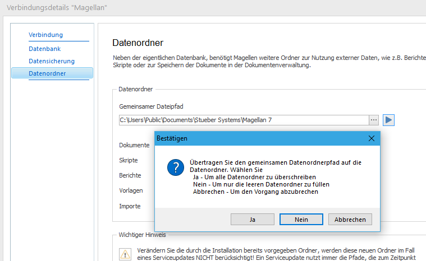
Task: Click the Verbindungsdetails "Magellan" window title
Action: coord(57,8)
